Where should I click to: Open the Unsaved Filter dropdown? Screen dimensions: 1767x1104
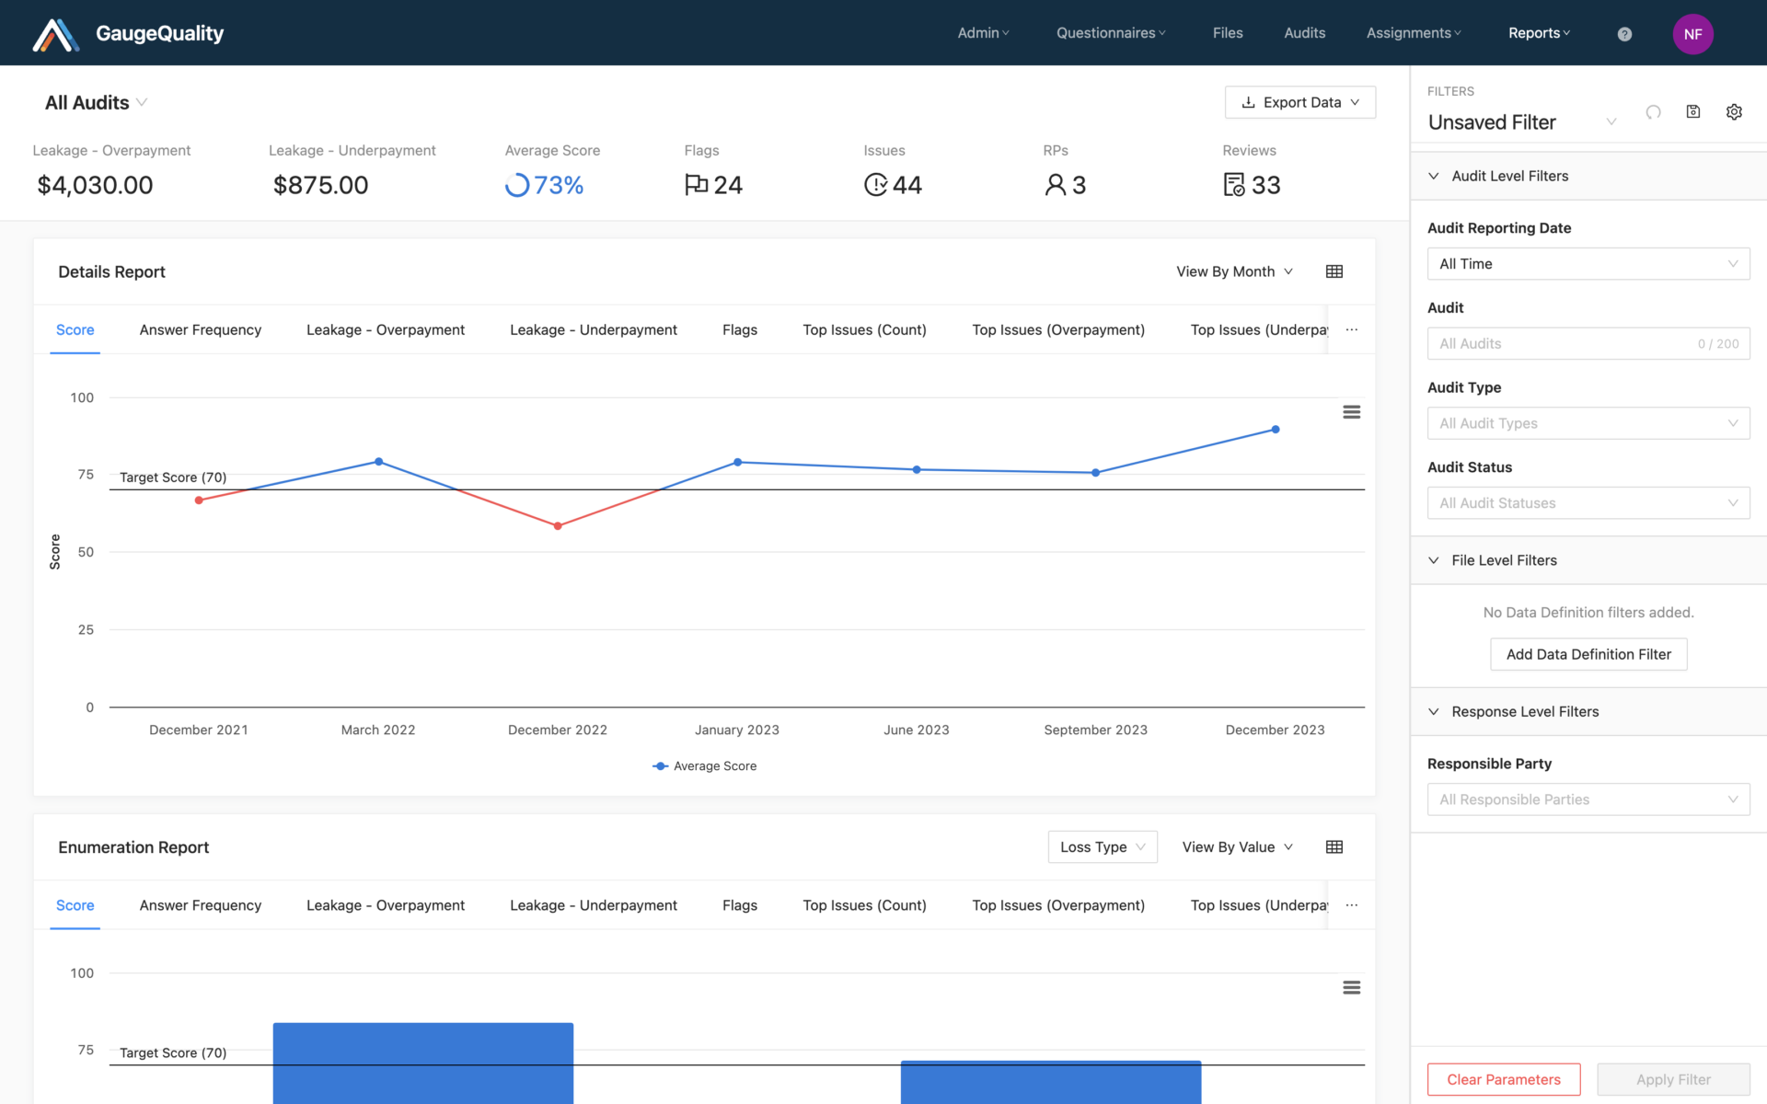(x=1522, y=122)
